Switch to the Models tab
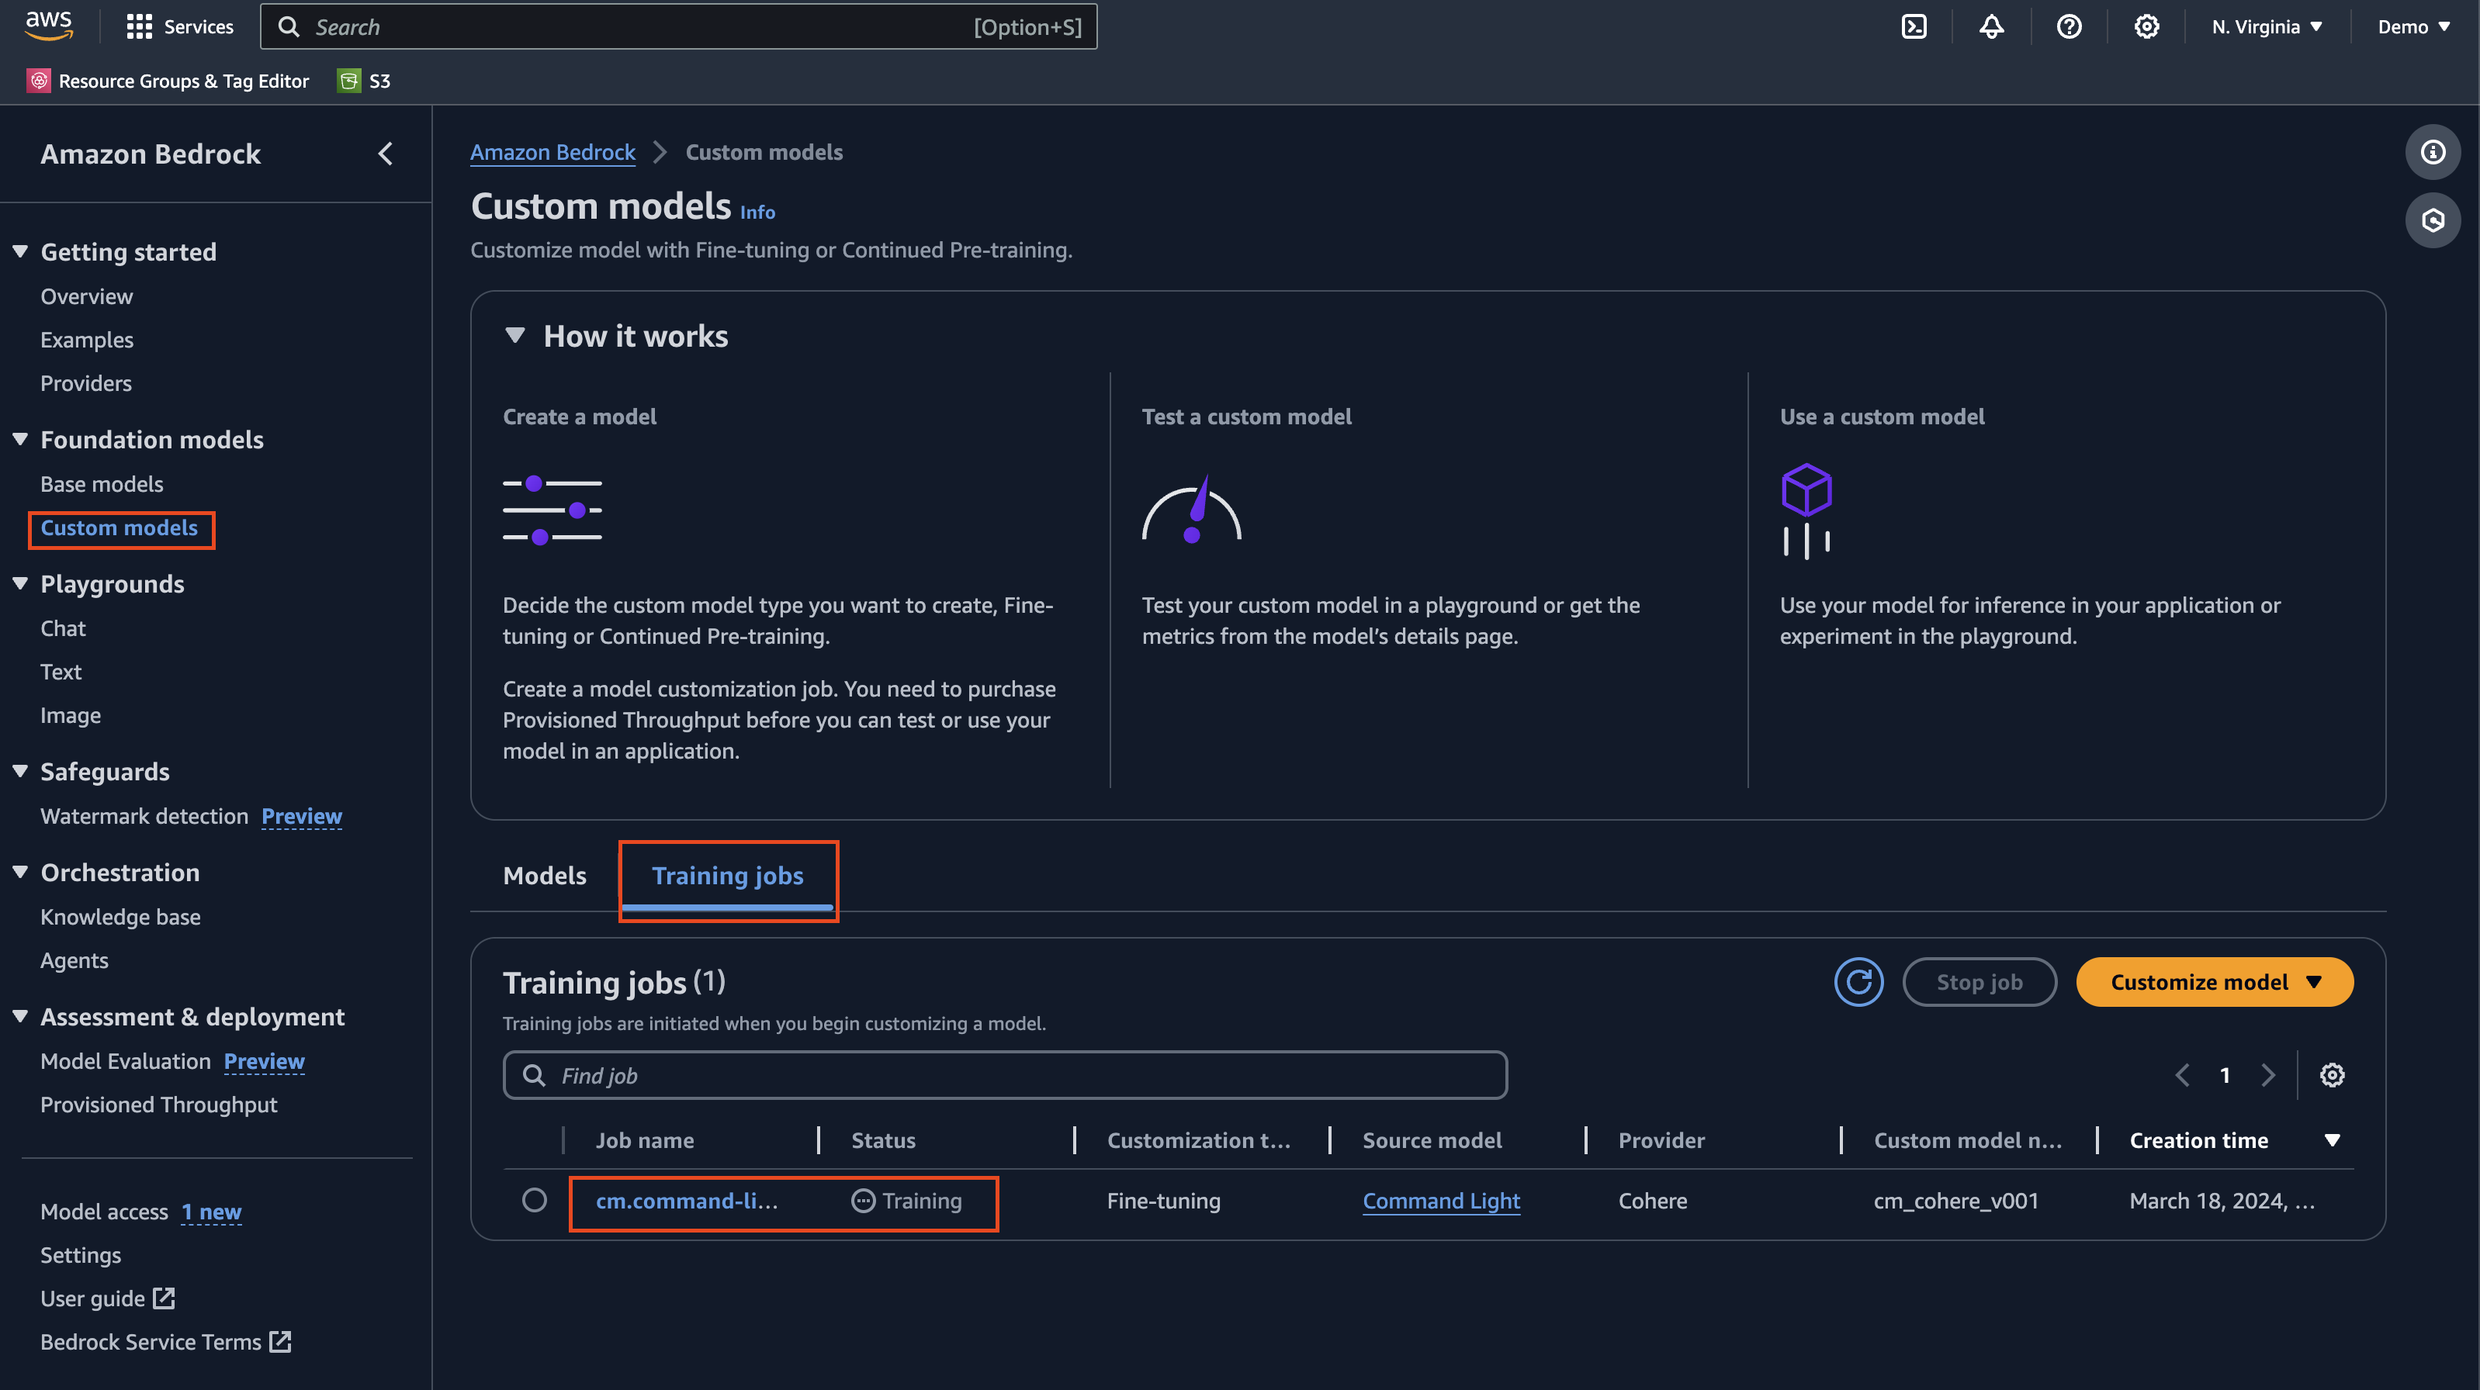This screenshot has height=1390, width=2480. [544, 876]
